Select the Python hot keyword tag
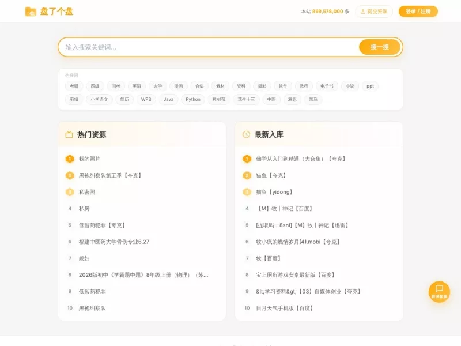 point(193,99)
